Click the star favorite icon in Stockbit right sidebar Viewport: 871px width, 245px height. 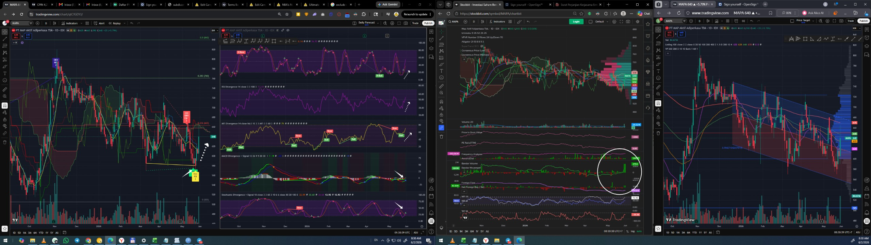pyautogui.click(x=648, y=24)
